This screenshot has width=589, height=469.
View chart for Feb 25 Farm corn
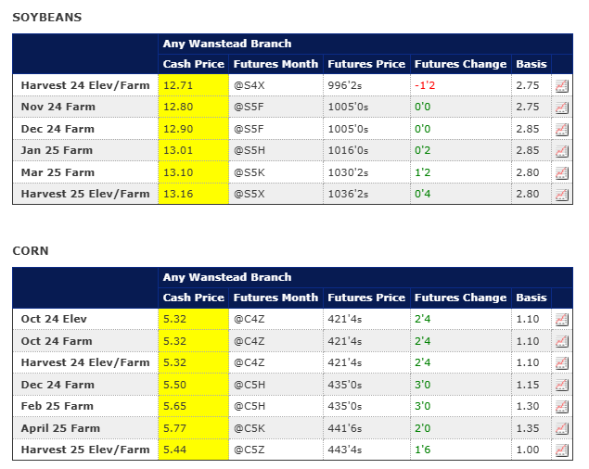coord(561,407)
